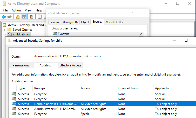This screenshot has height=118, width=196.
Task: Open the Effective Access tab
Action: point(70,65)
